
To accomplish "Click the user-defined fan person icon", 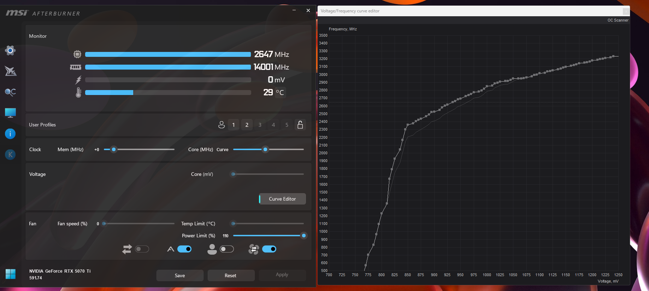I will 212,249.
